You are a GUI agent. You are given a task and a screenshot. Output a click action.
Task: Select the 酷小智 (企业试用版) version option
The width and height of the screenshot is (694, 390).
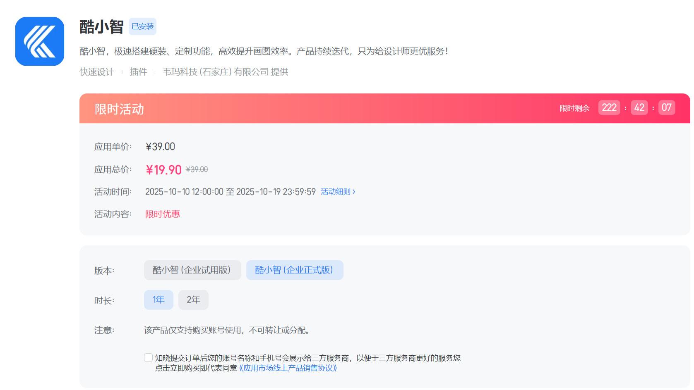tap(192, 270)
